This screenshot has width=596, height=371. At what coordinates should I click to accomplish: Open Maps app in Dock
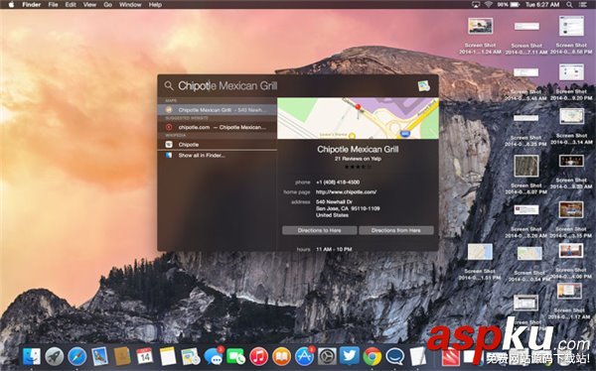pyautogui.click(x=191, y=357)
